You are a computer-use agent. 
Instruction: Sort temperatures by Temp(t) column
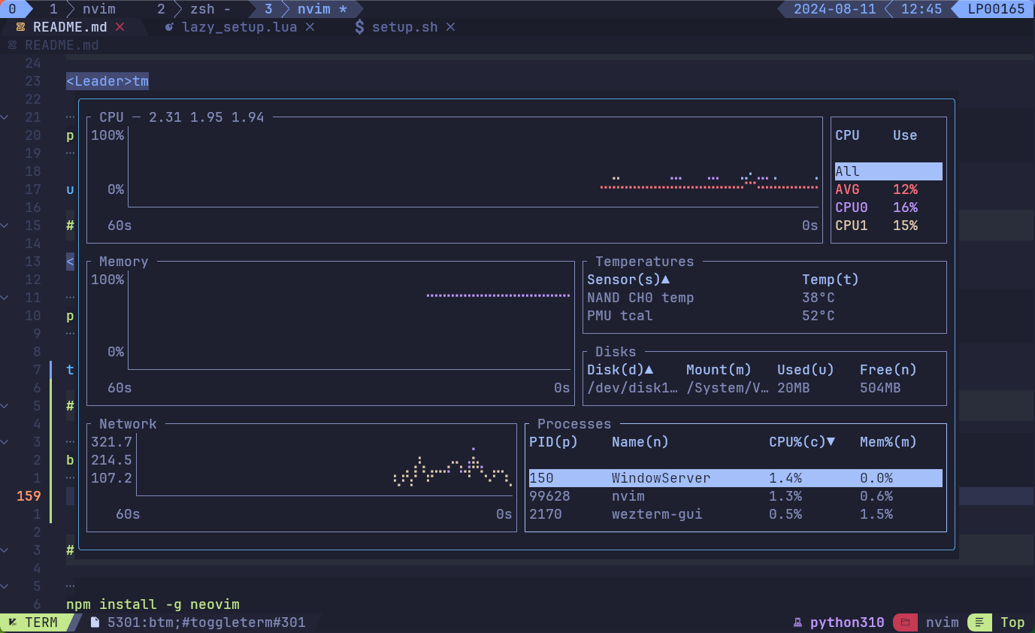coord(831,280)
